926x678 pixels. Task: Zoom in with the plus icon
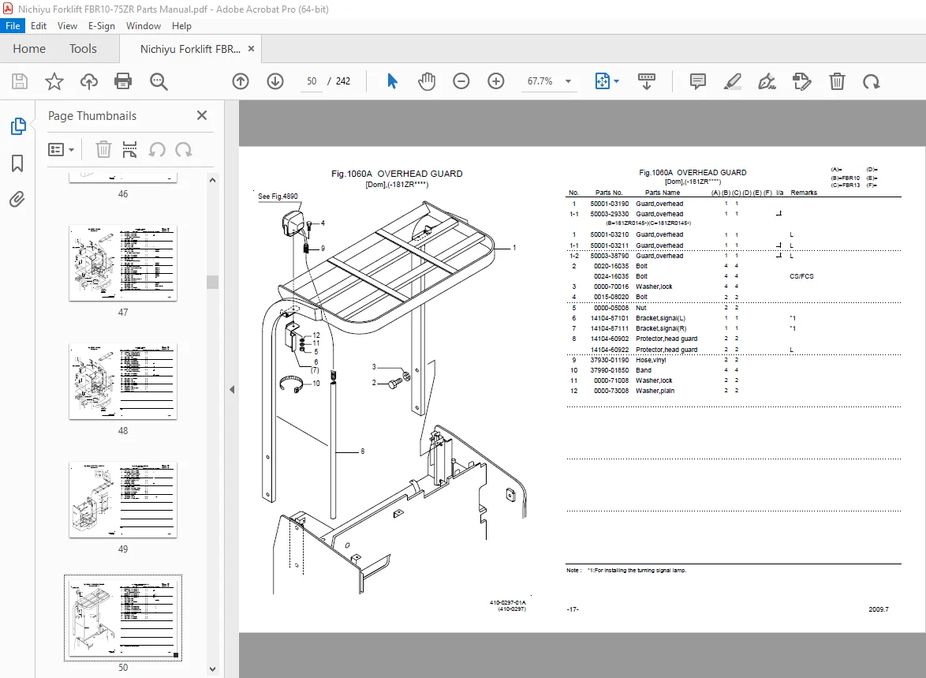point(496,81)
